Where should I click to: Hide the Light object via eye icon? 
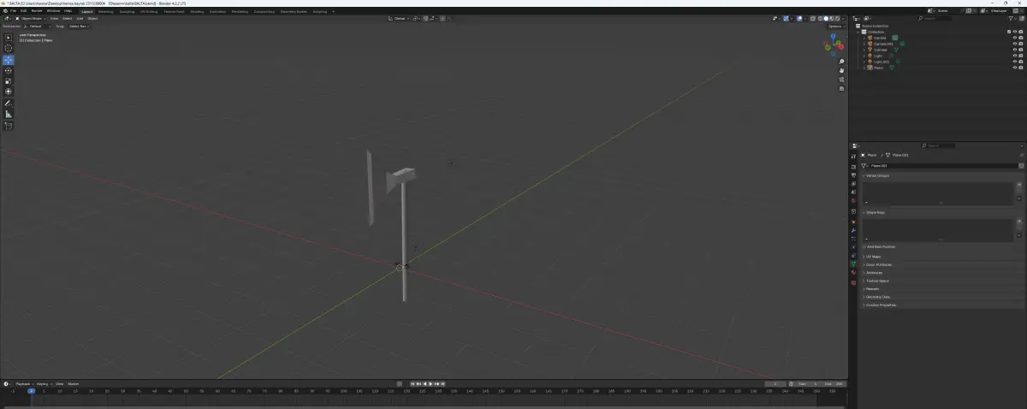(1015, 56)
